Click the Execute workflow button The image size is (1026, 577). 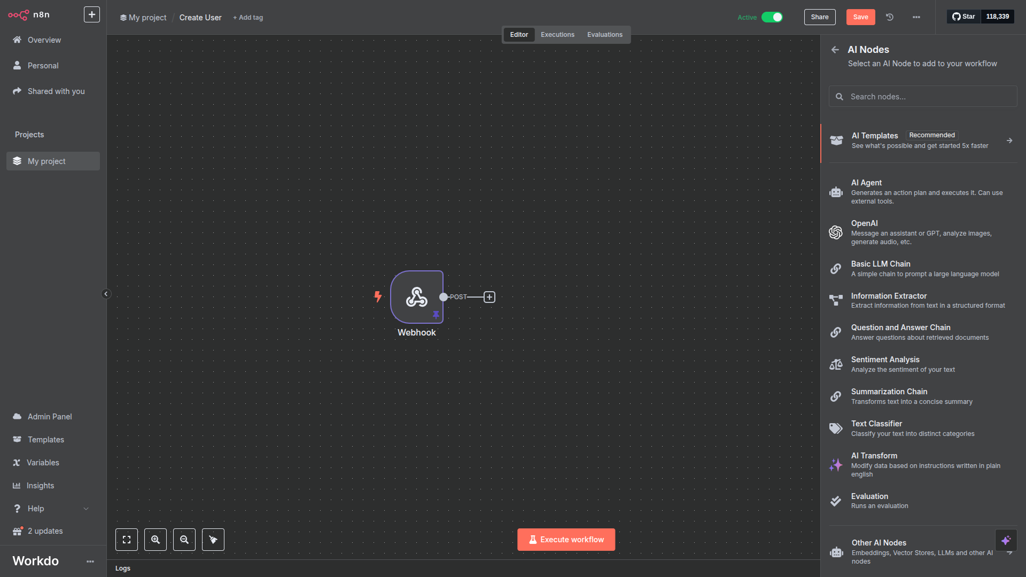click(566, 540)
